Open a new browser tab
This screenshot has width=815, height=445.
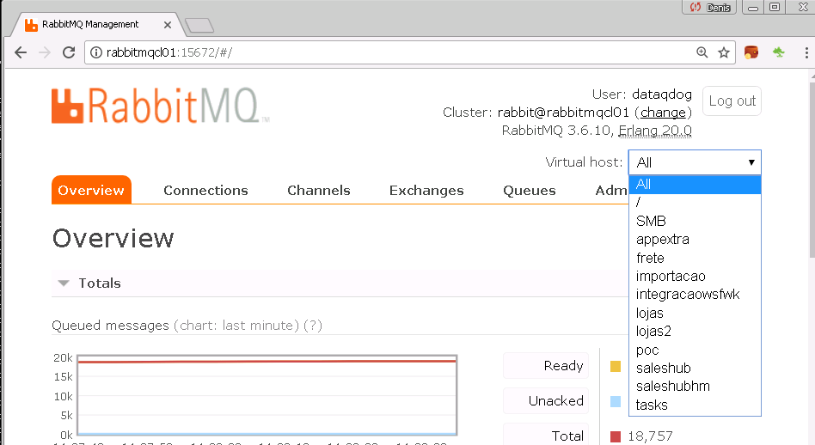[199, 26]
